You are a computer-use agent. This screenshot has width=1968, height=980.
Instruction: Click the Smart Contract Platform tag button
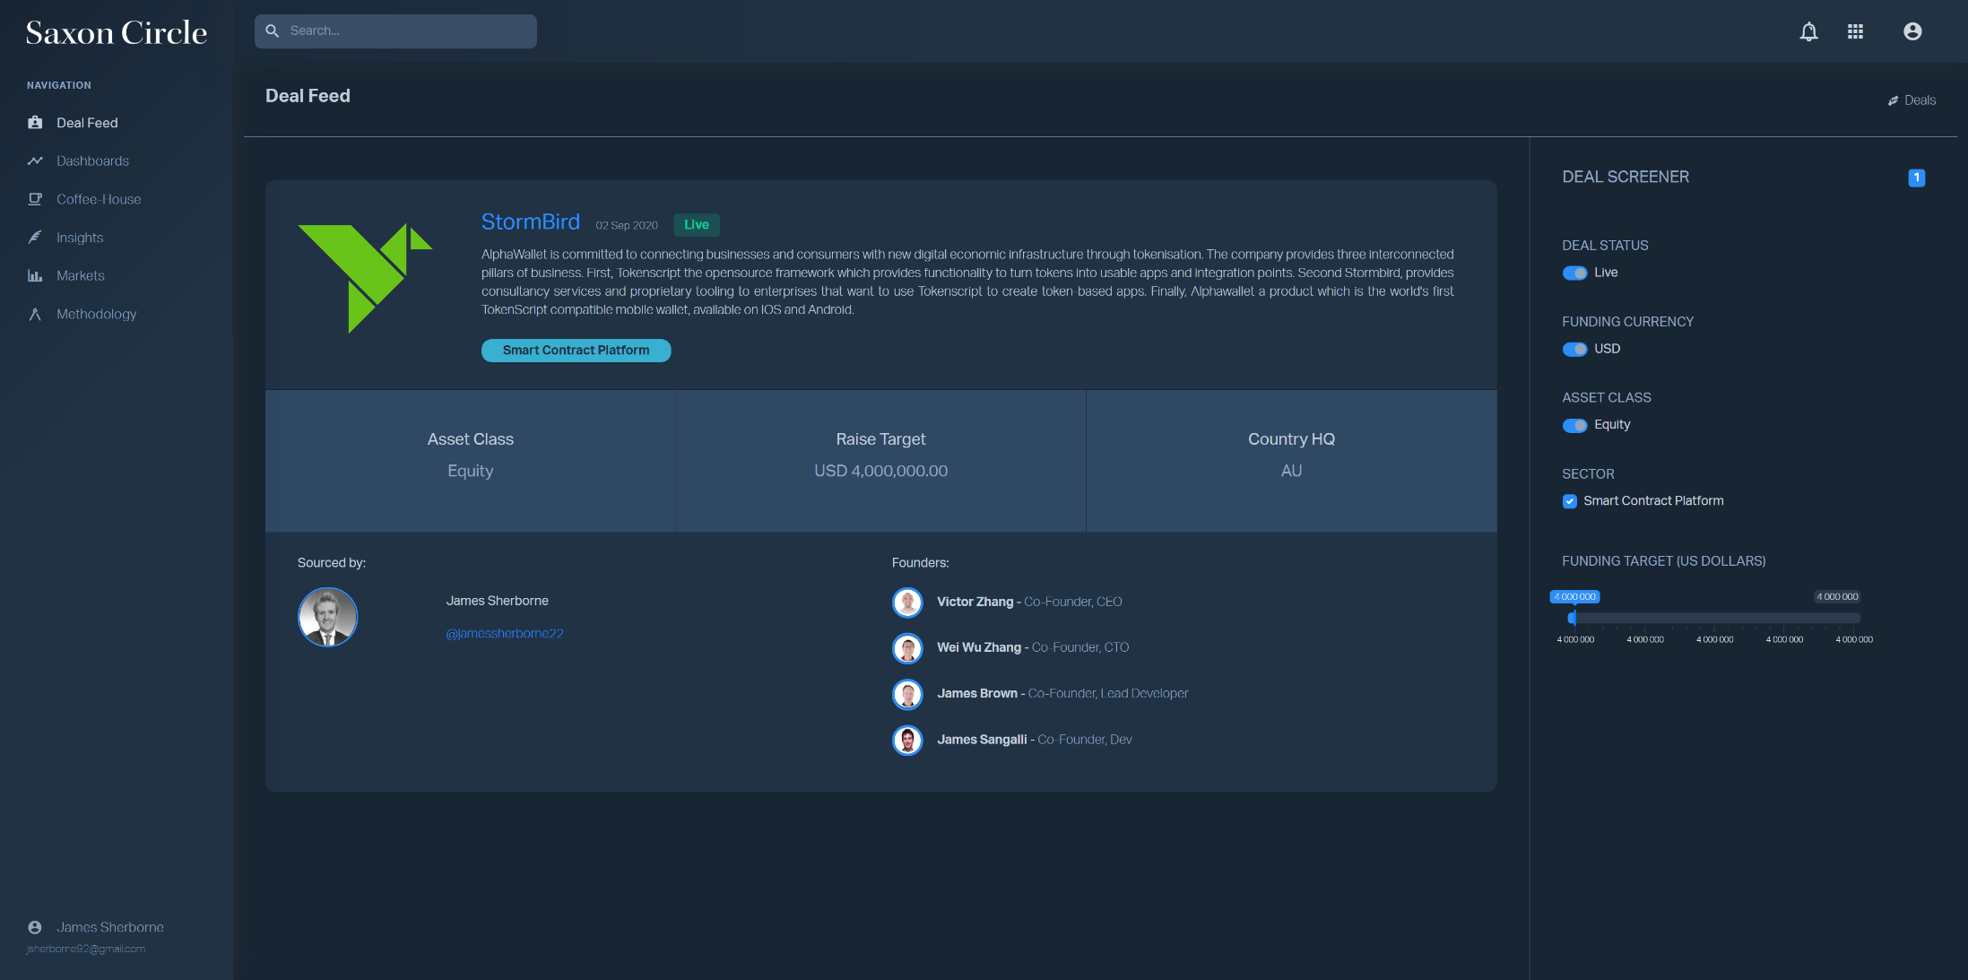point(576,351)
